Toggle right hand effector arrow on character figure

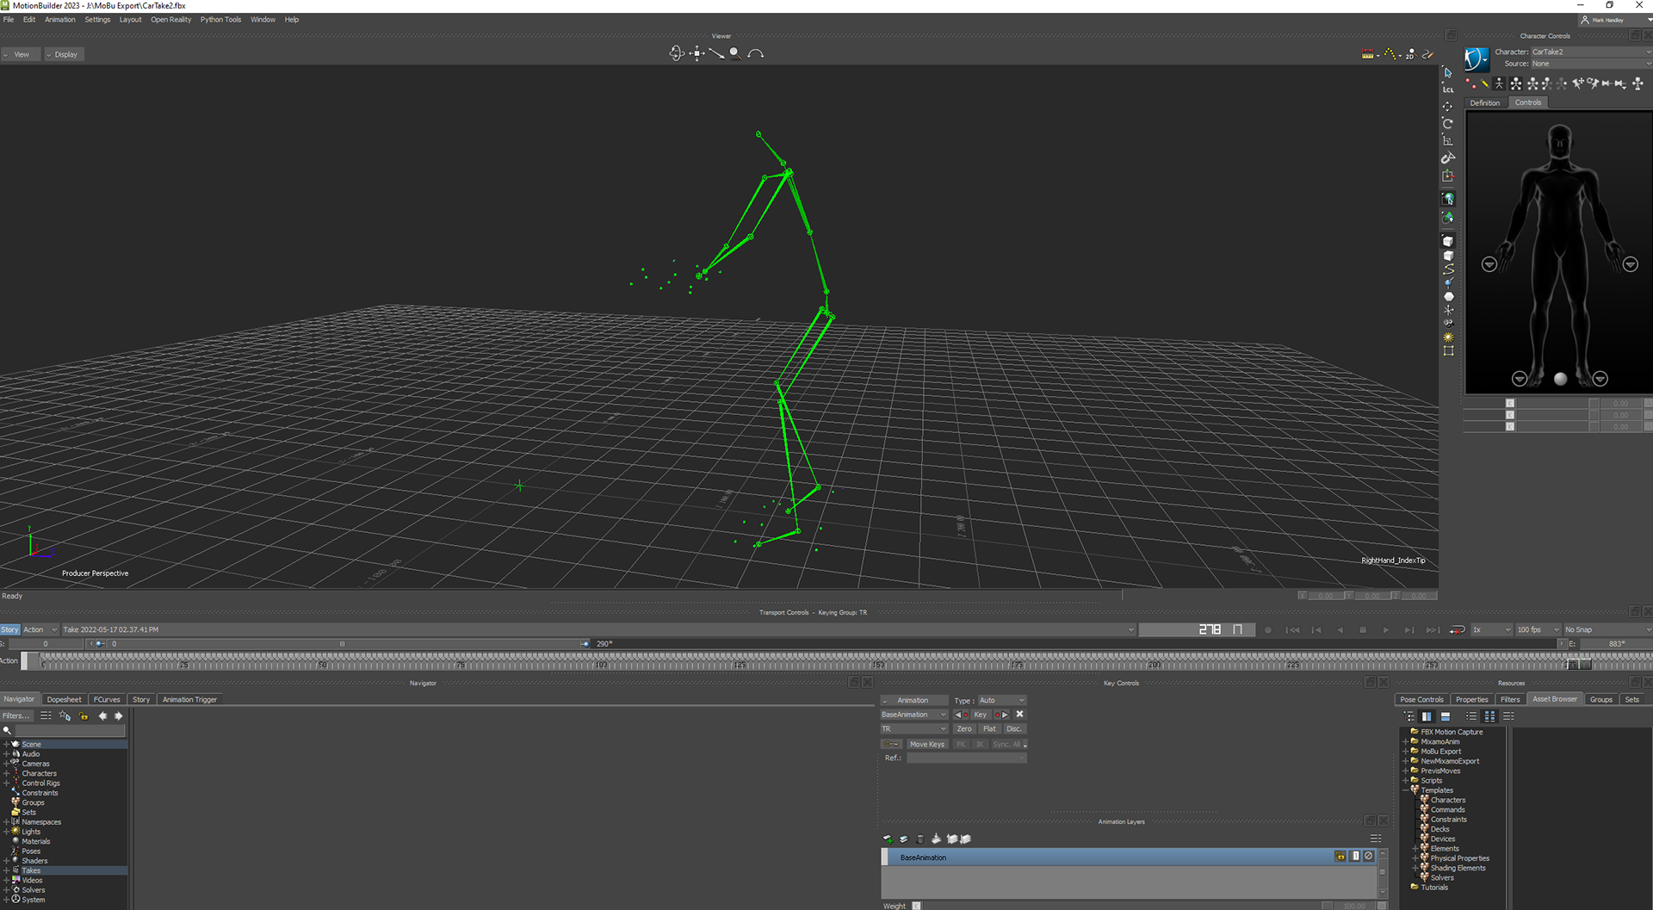click(1489, 264)
